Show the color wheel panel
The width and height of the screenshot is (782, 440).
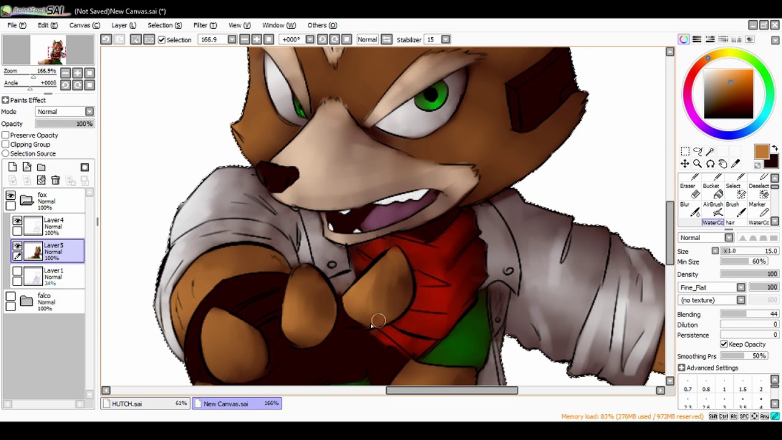(x=684, y=39)
